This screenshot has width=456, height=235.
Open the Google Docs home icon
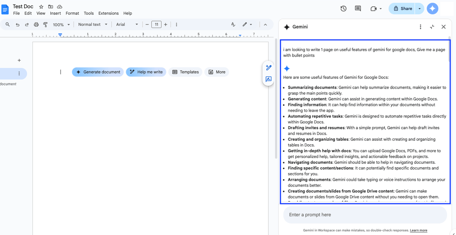(5, 9)
